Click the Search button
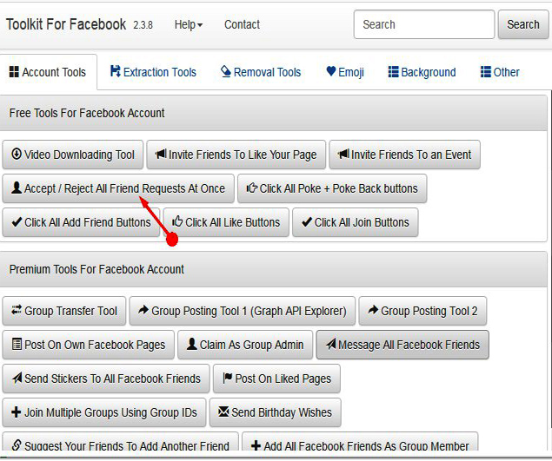Image resolution: width=552 pixels, height=461 pixels. click(x=522, y=24)
